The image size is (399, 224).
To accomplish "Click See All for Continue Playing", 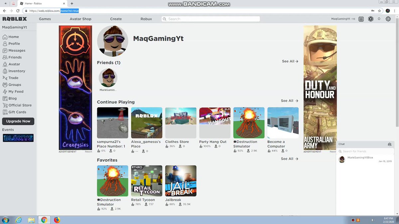I will [289, 101].
